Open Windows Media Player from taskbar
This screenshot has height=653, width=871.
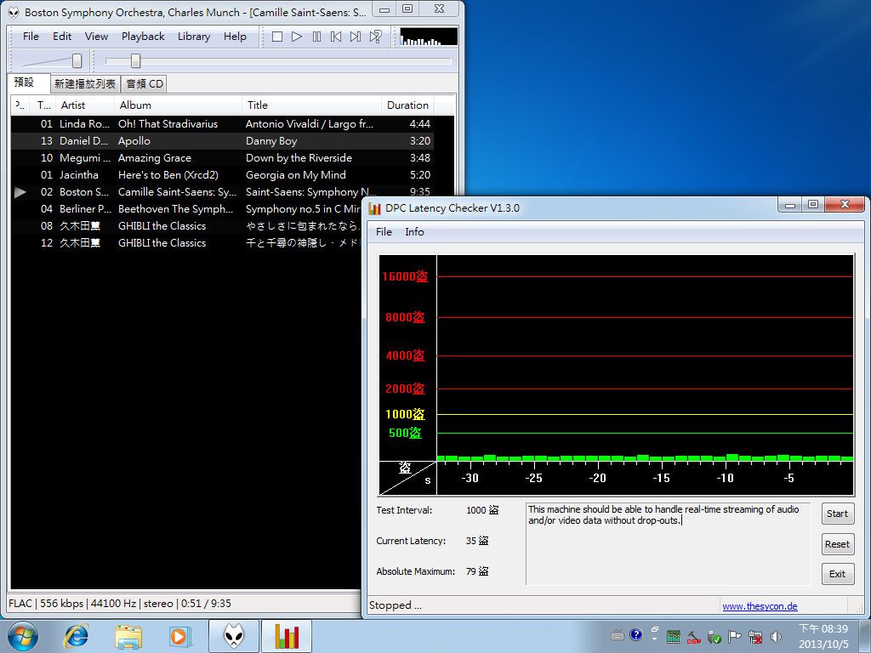tap(180, 636)
